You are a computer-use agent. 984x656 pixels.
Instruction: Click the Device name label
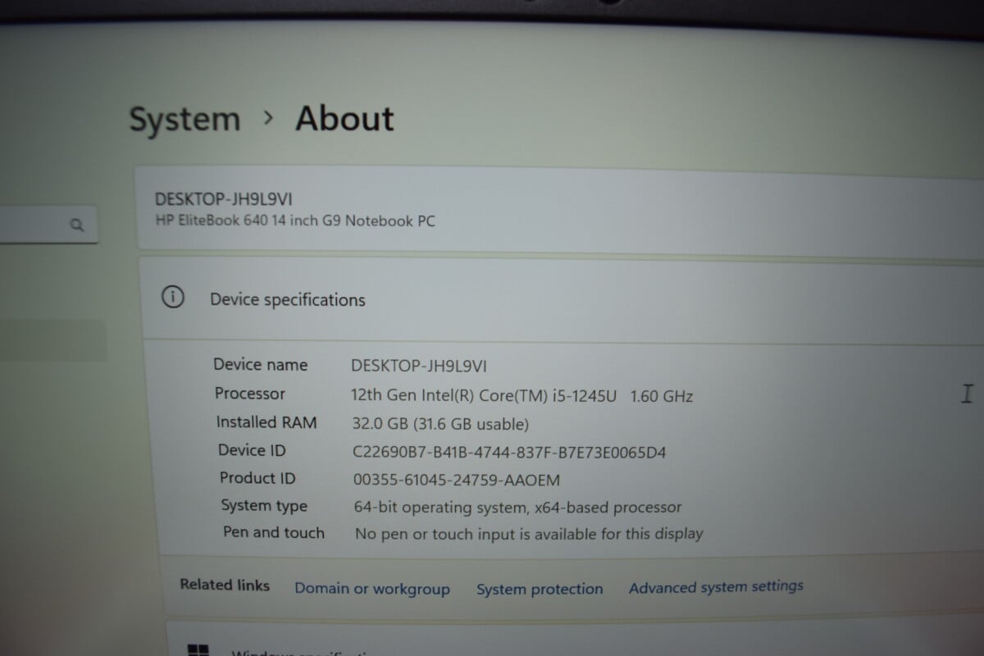point(261,365)
